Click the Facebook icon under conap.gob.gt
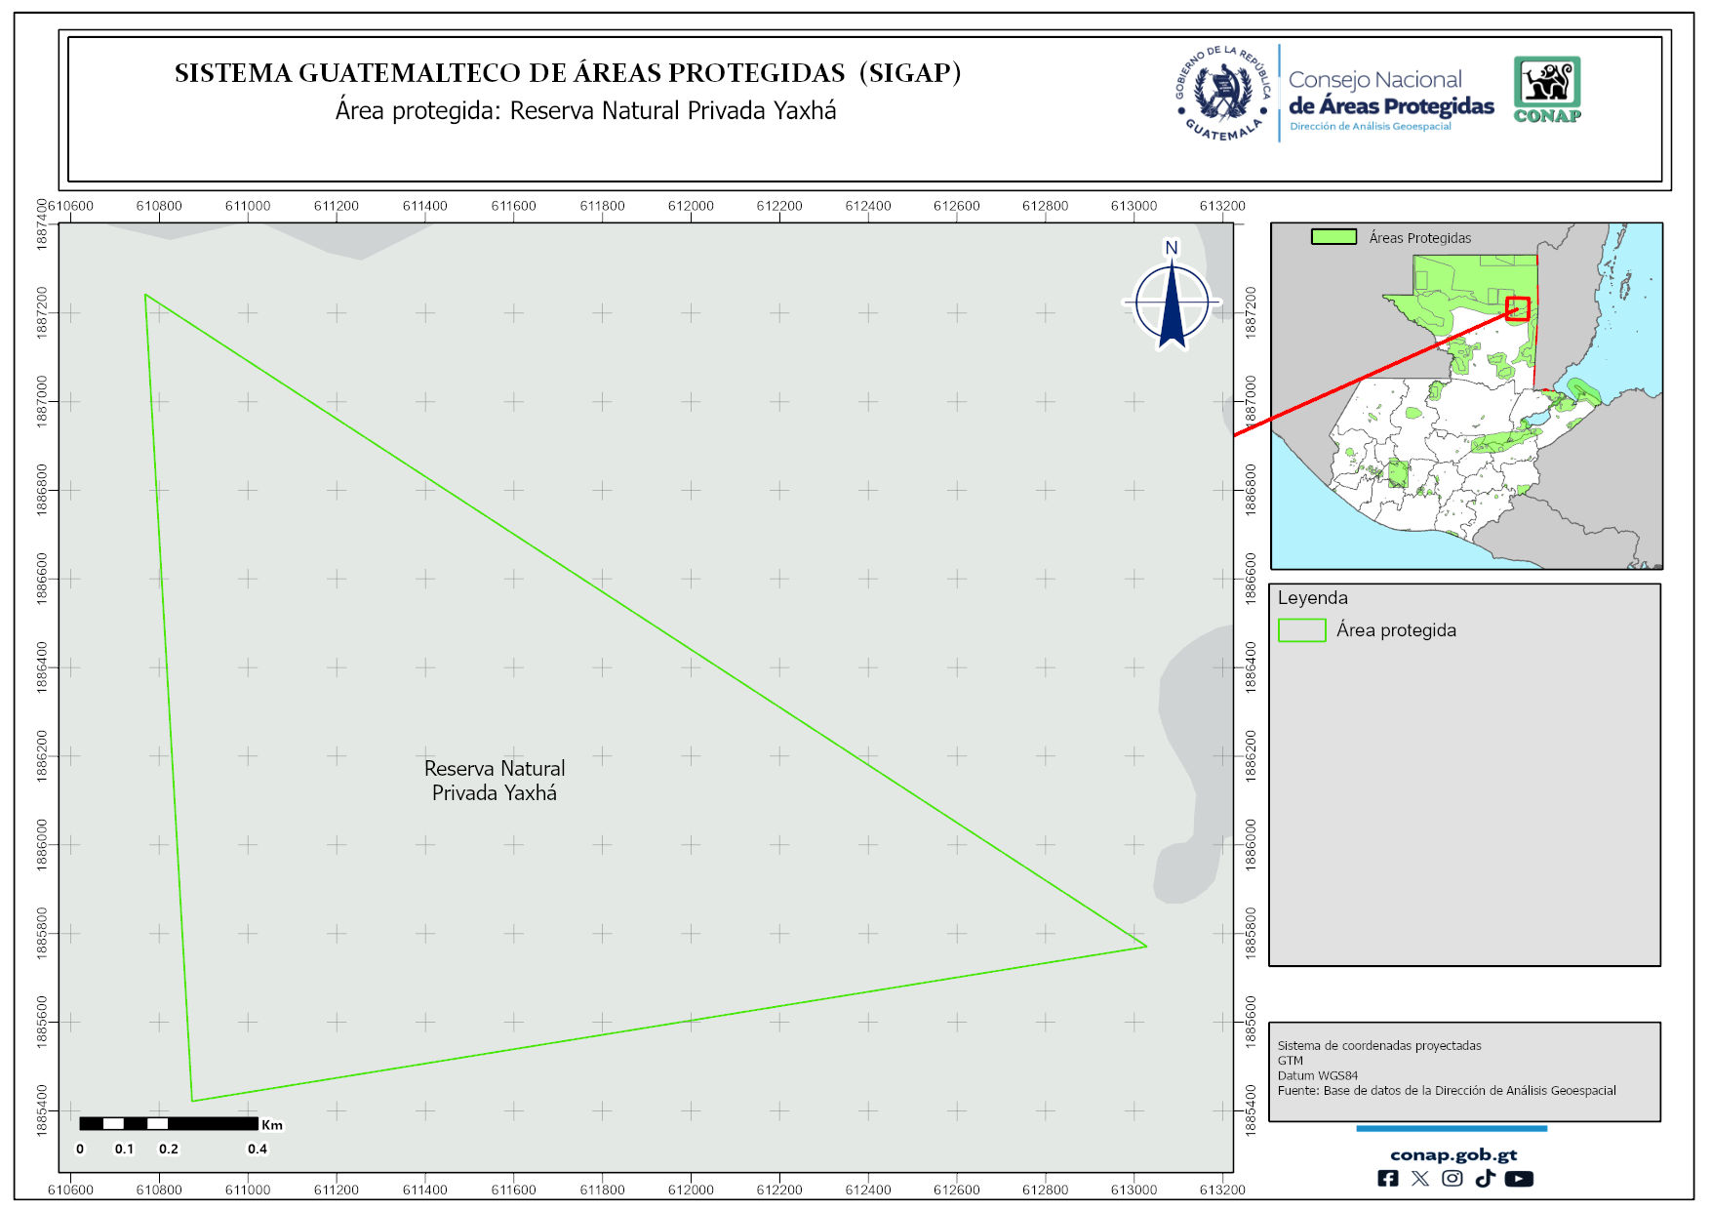The image size is (1711, 1210). 1387,1179
